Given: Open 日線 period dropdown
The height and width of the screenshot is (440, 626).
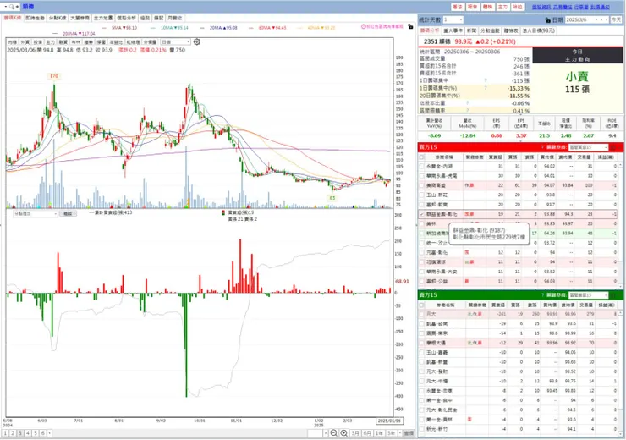Looking at the screenshot, I should (x=175, y=42).
